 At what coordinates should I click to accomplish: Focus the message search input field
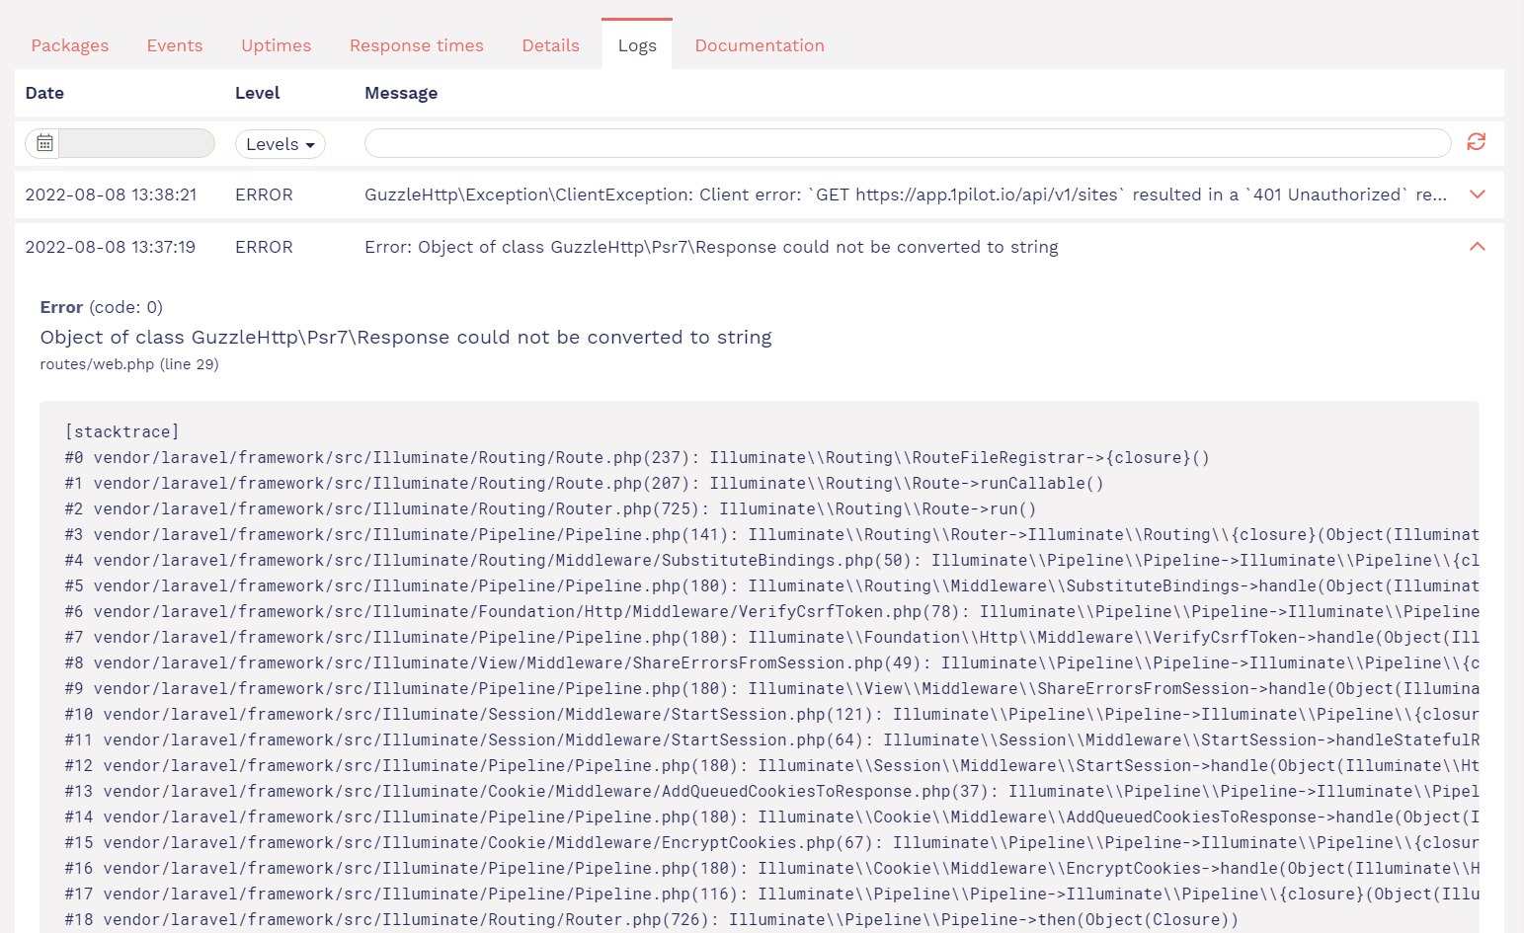[908, 143]
